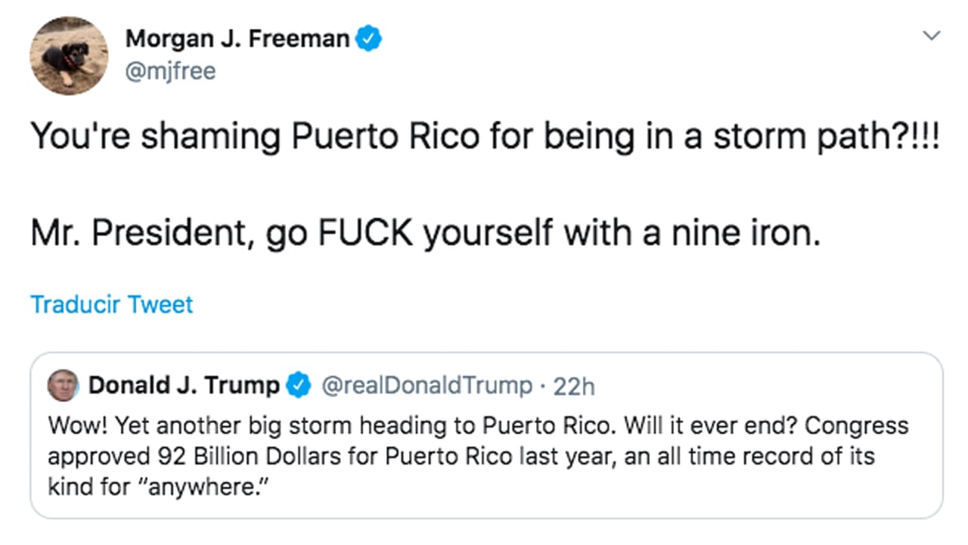Viewport: 968px width, 545px height.
Task: Click the Traducir Tweet link
Action: (111, 304)
